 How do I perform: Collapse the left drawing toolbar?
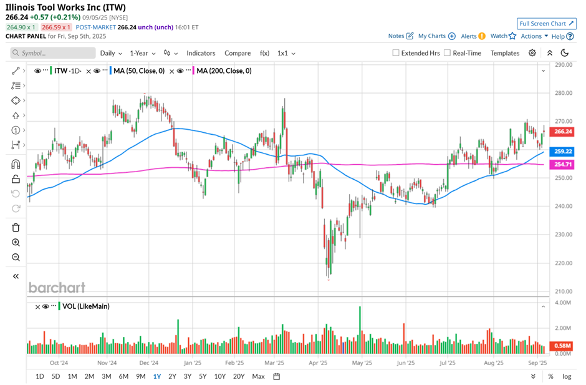16,276
